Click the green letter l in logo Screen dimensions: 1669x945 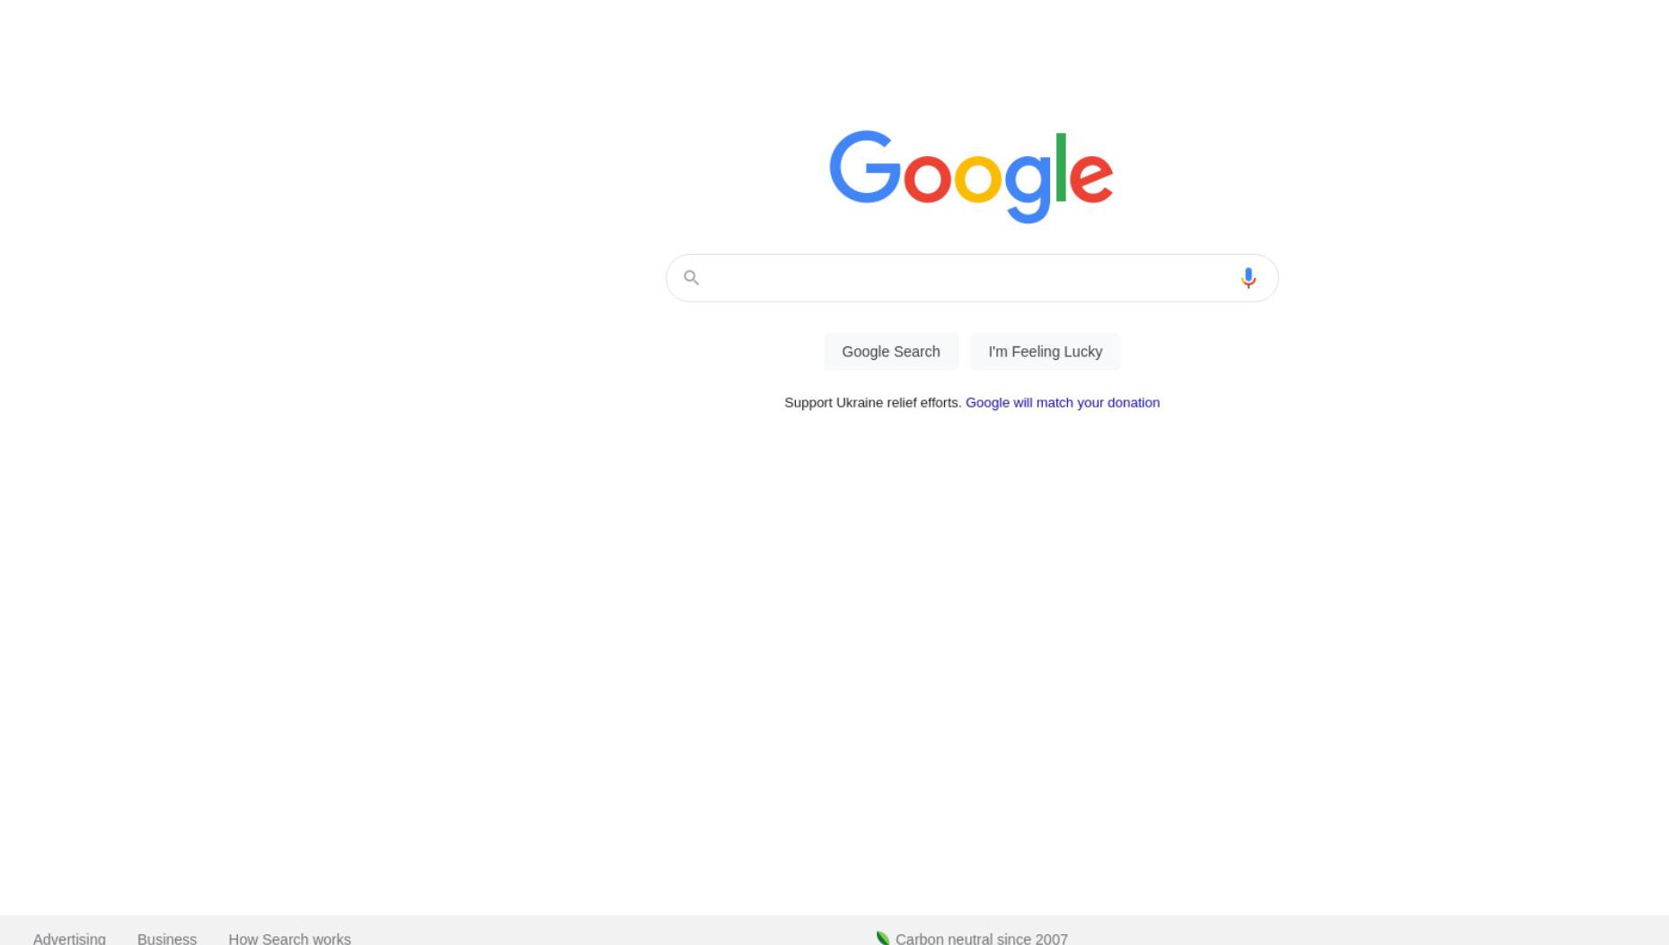(x=1061, y=167)
